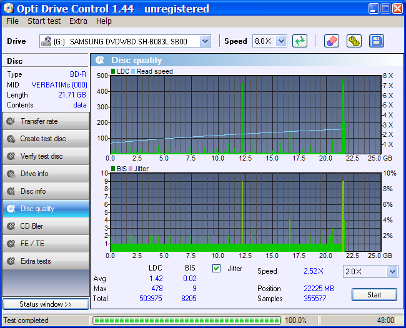This screenshot has width=406, height=328.
Task: Open the Extra menu
Action: [78, 21]
